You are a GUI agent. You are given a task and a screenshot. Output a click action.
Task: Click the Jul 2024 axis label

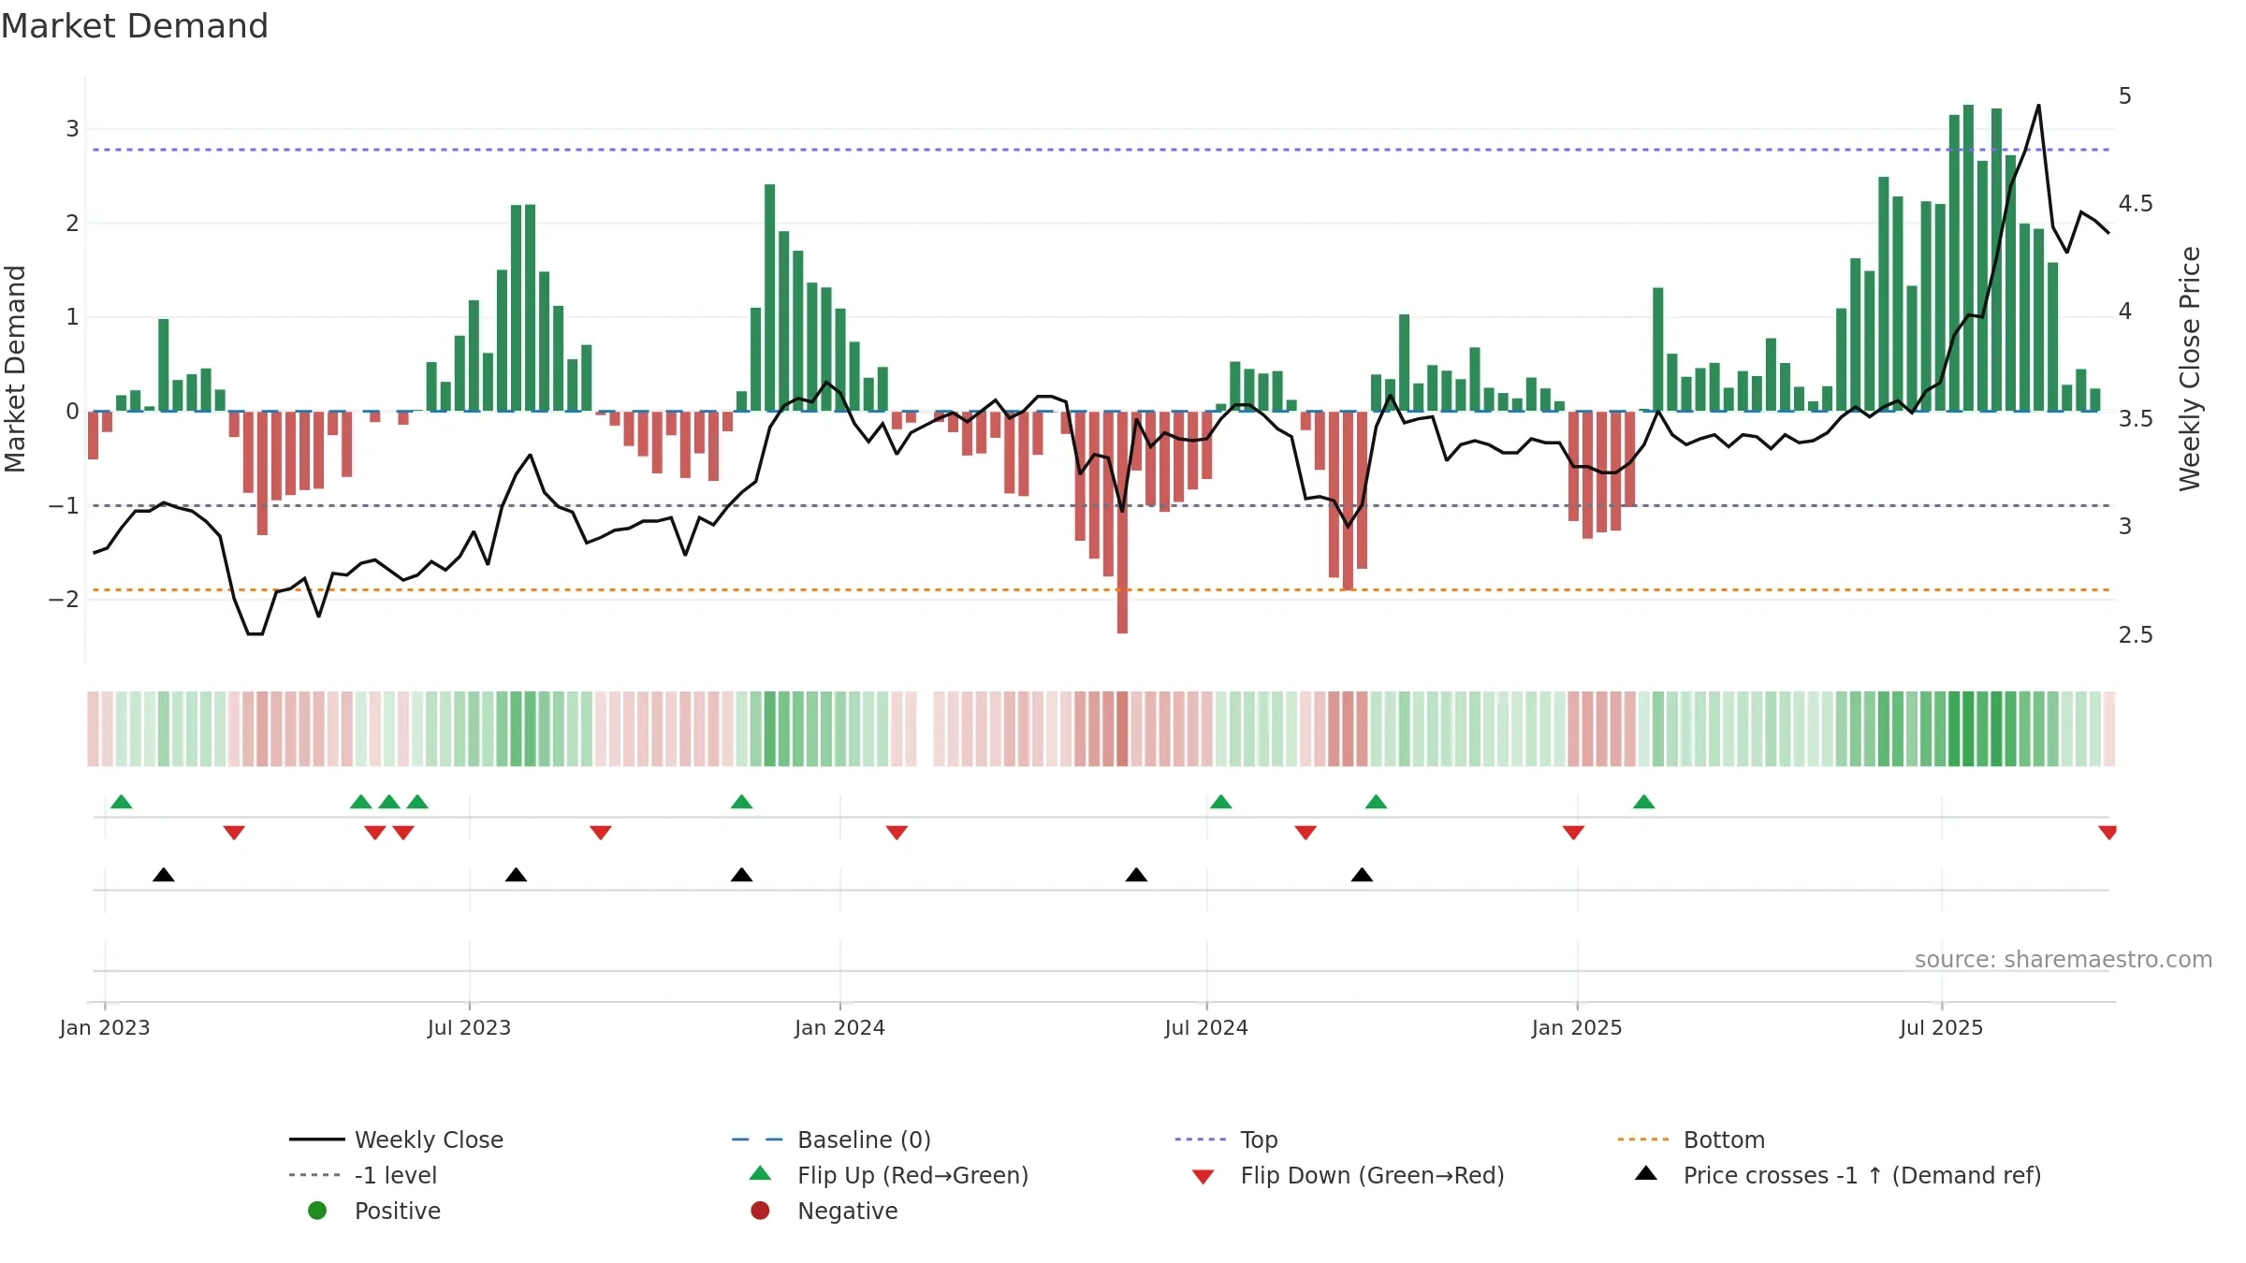point(1206,1027)
